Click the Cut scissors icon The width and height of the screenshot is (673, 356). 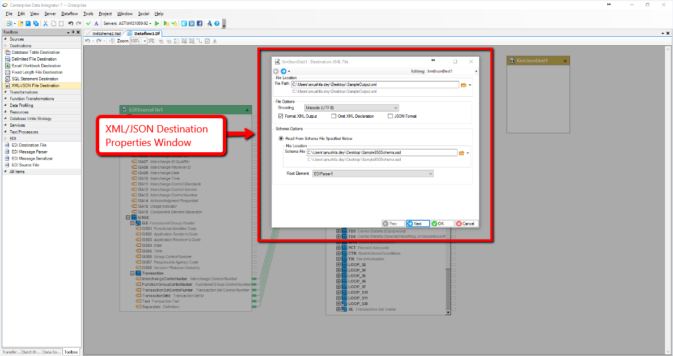45,23
